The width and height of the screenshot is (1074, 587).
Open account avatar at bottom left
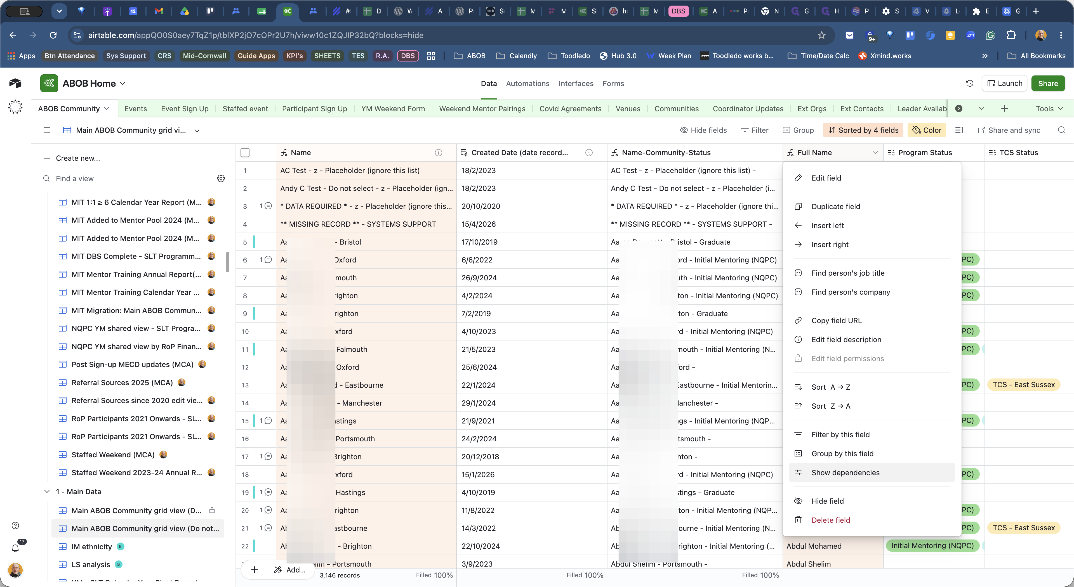pos(15,570)
